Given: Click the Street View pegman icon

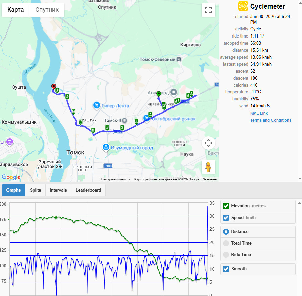Looking at the screenshot, I should [x=208, y=167].
